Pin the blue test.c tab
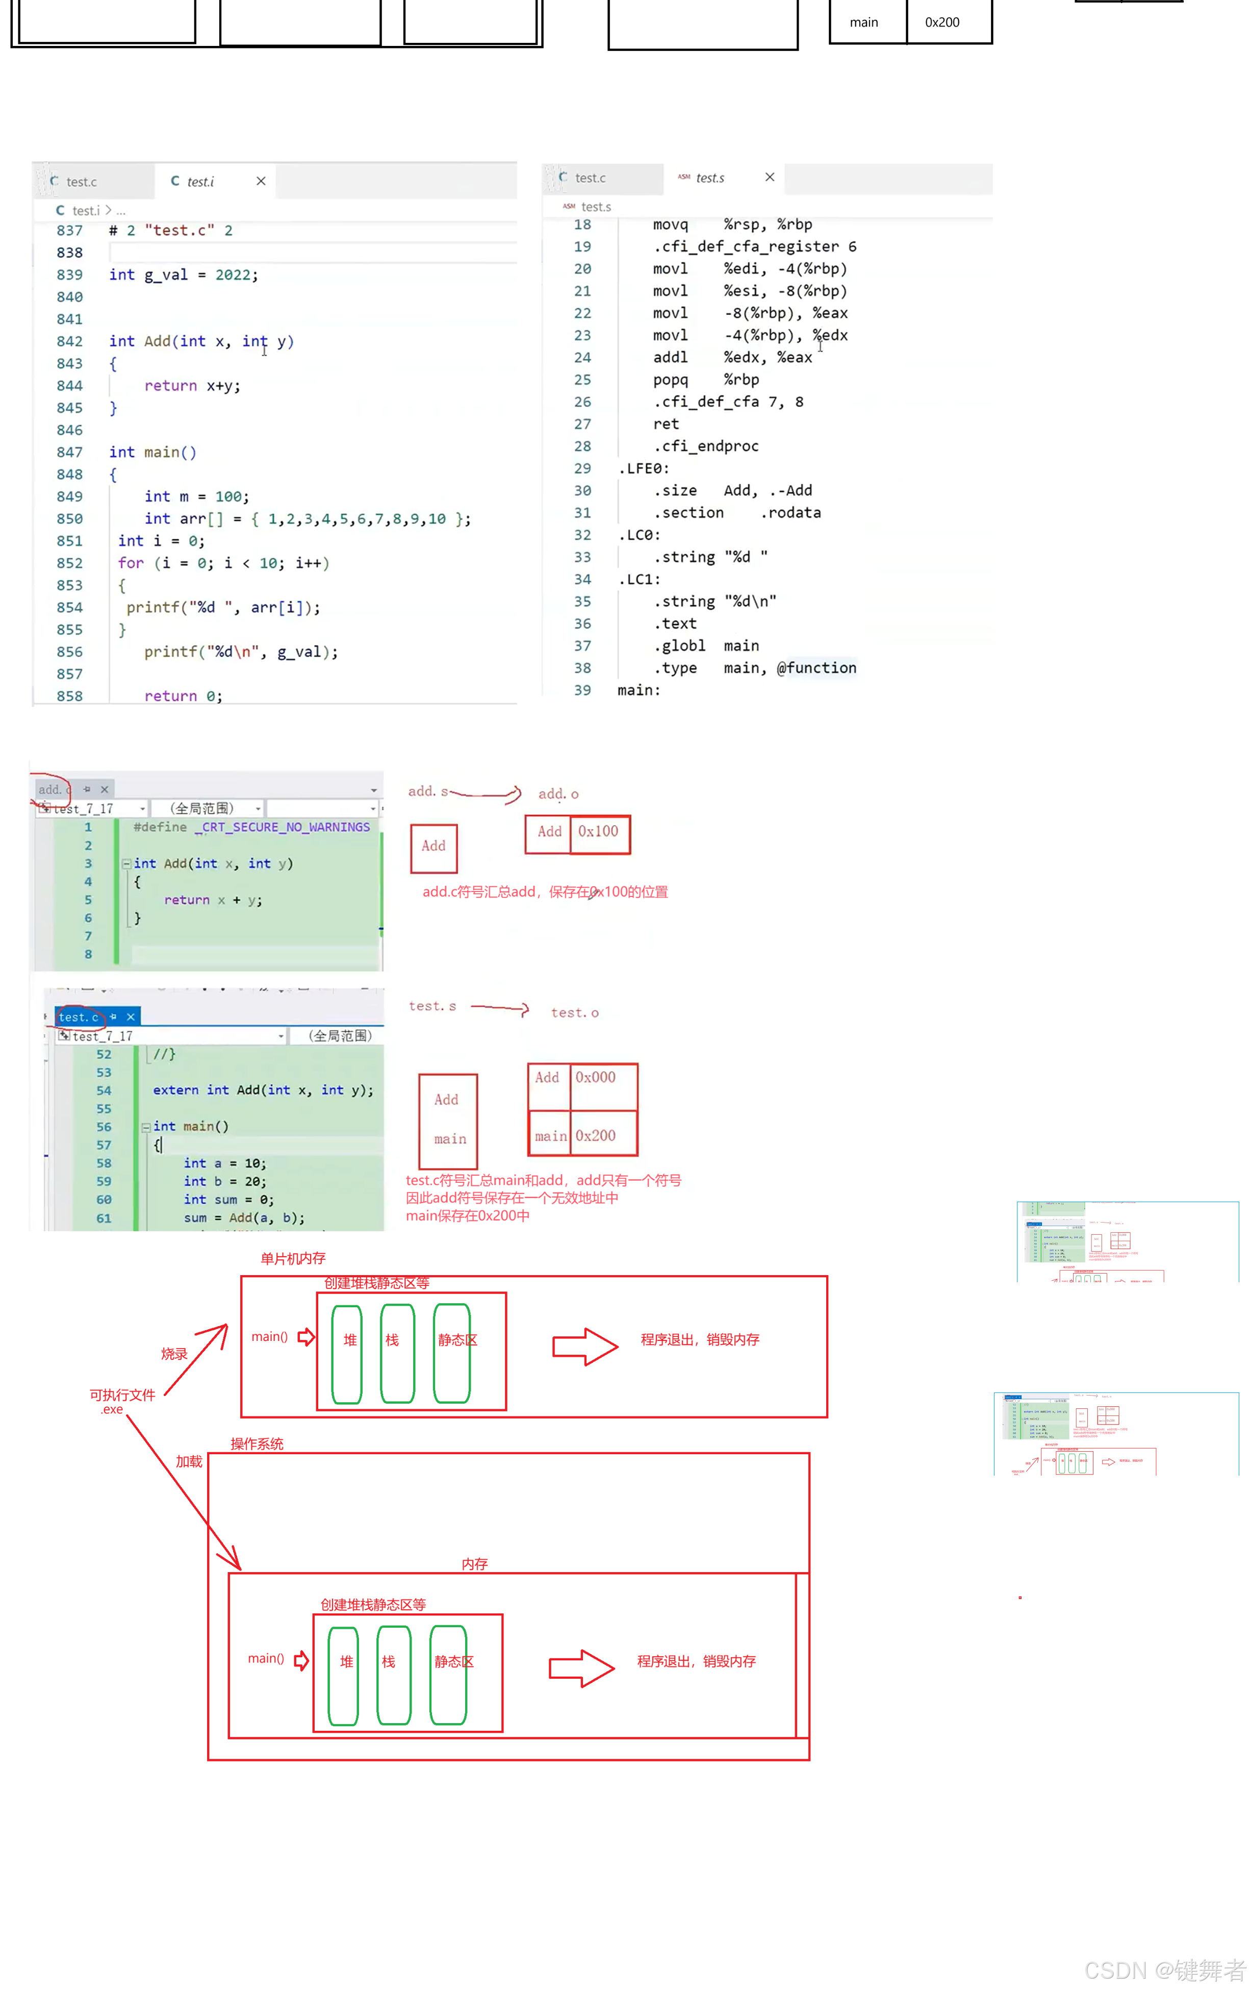 (114, 1016)
